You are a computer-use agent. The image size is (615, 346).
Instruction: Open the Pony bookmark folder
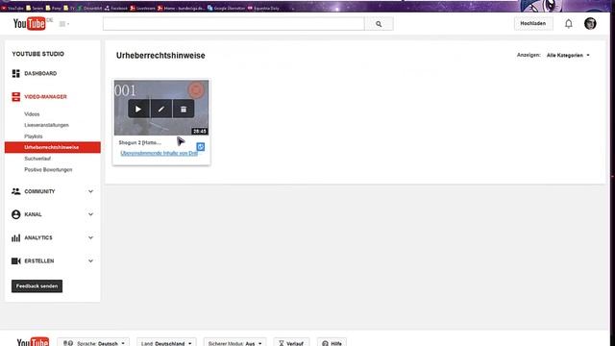(x=54, y=8)
